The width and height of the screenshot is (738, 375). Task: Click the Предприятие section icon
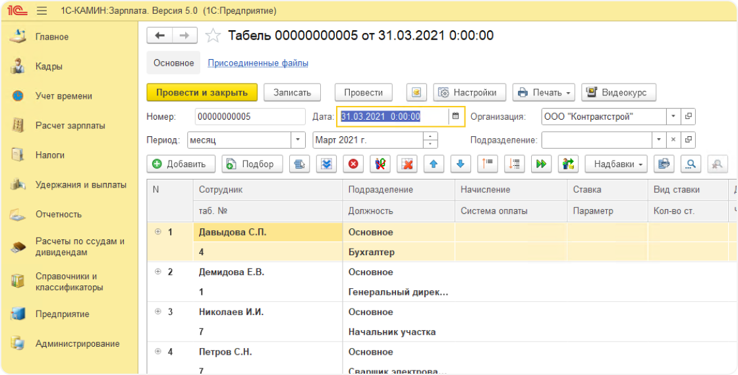point(18,314)
